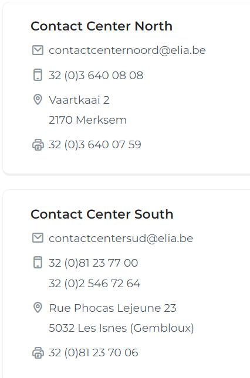The width and height of the screenshot is (250, 378).
Task: Click the envelope icon beside contactcentersud@elia.be
Action: pyautogui.click(x=38, y=238)
